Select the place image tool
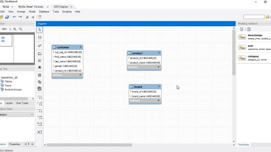The image size is (271, 152). tap(39, 67)
